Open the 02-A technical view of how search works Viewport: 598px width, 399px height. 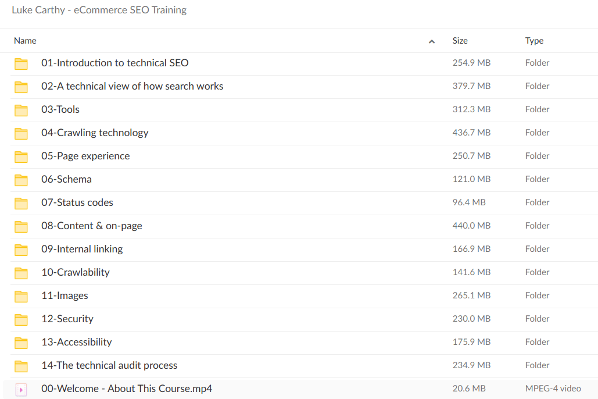(132, 86)
